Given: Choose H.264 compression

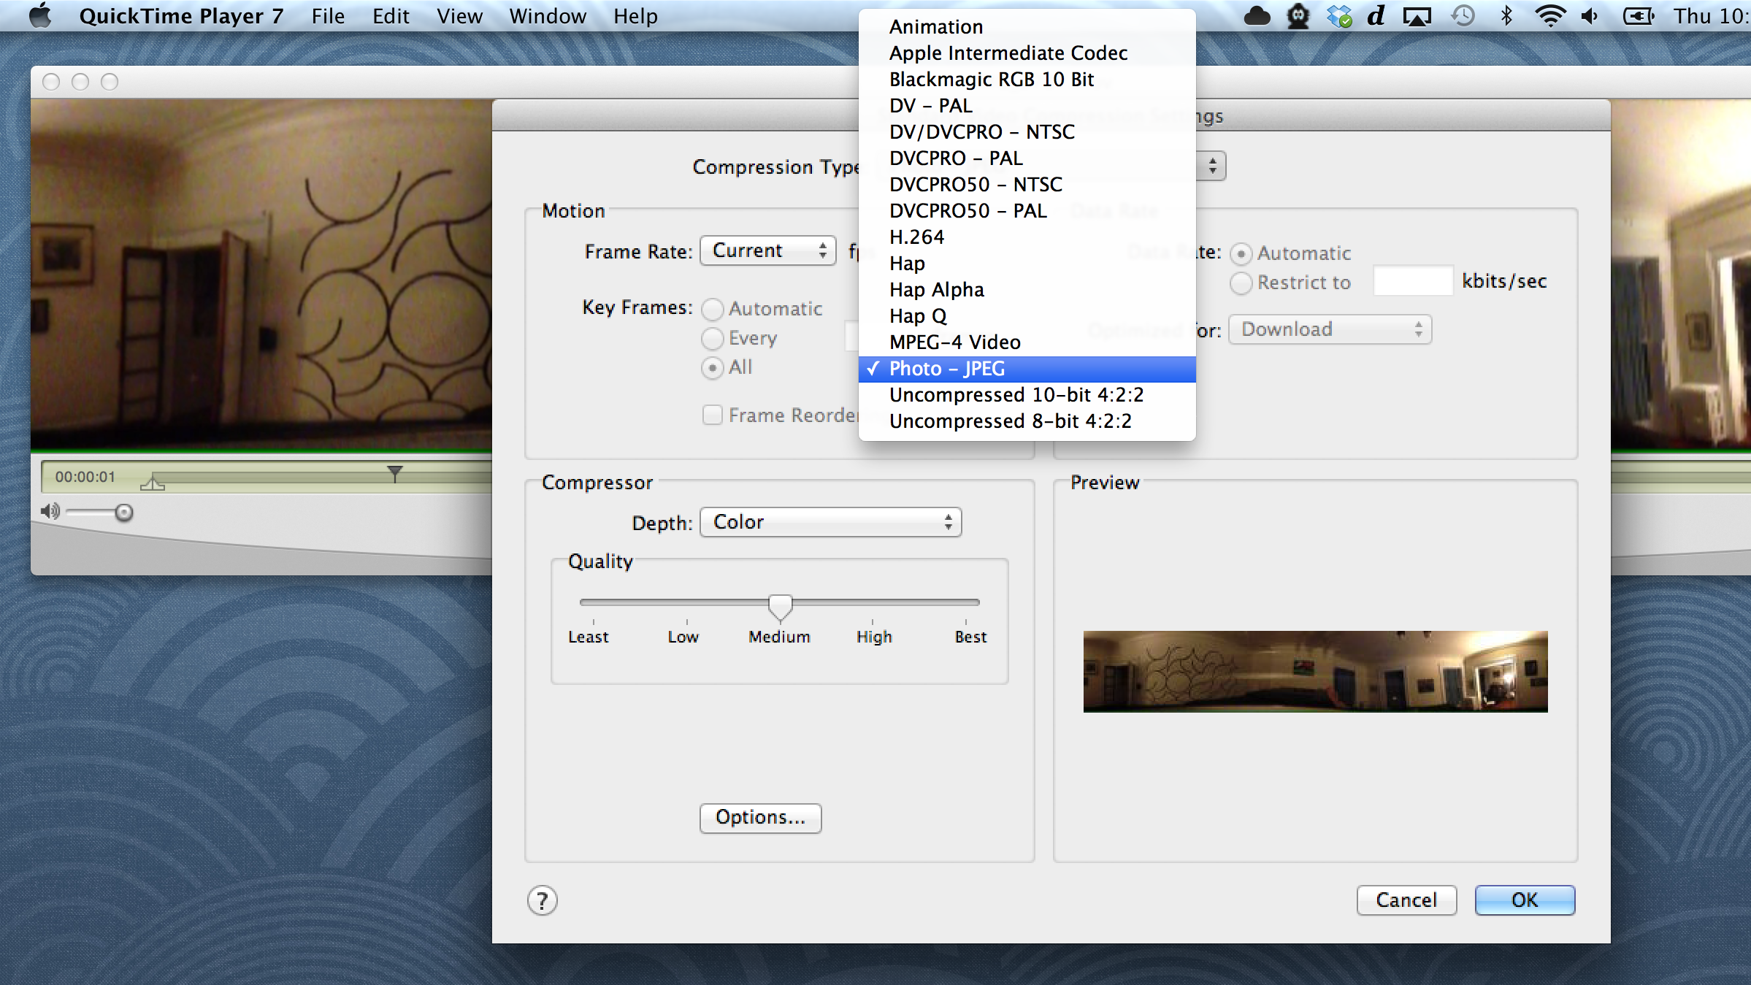Looking at the screenshot, I should (x=1027, y=237).
